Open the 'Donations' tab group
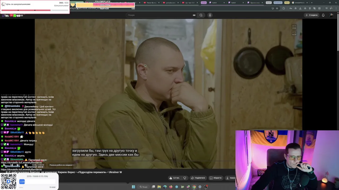 pos(278,3)
